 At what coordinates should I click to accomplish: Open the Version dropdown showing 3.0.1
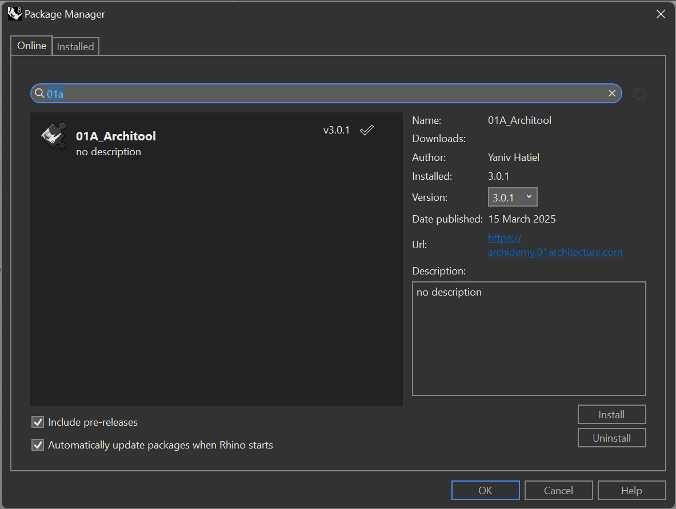click(512, 196)
